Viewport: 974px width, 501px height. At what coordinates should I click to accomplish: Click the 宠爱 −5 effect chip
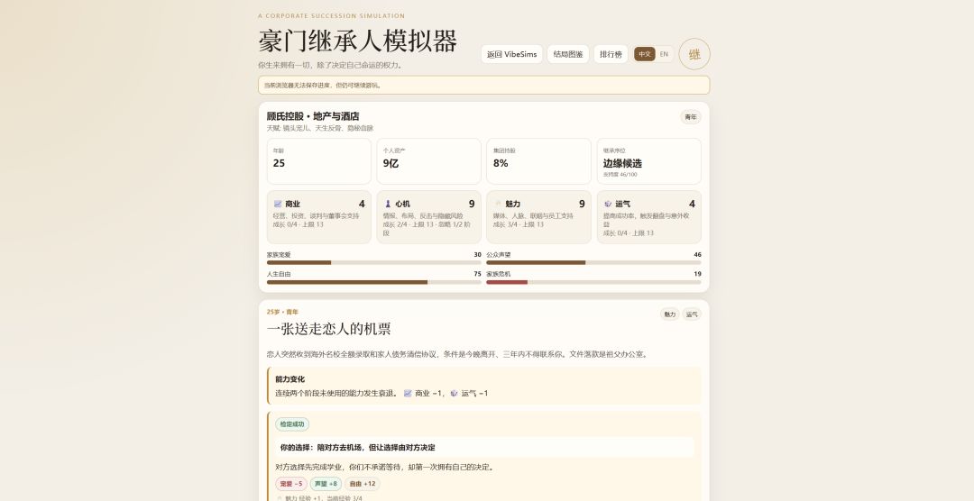pos(290,484)
